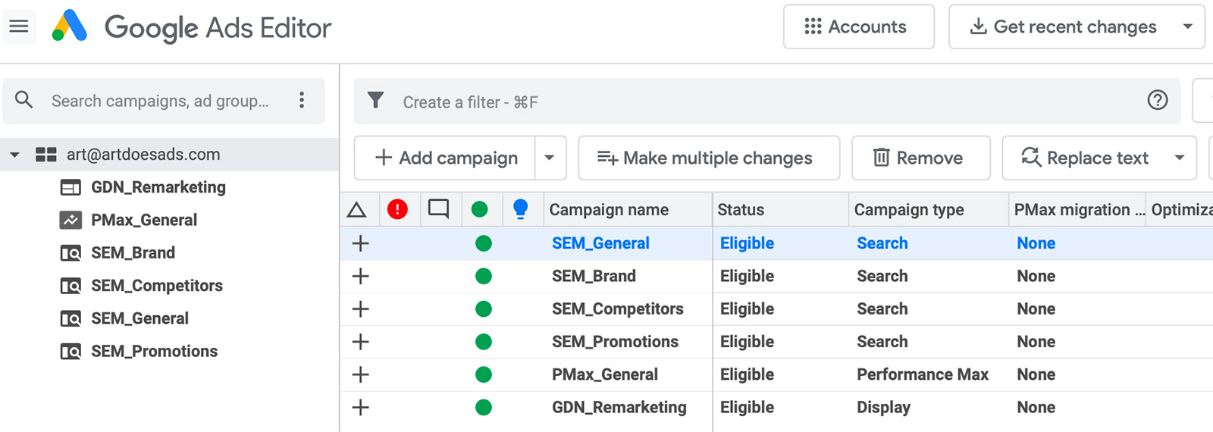
Task: Select PMax_General in sidebar tree
Action: coord(144,220)
